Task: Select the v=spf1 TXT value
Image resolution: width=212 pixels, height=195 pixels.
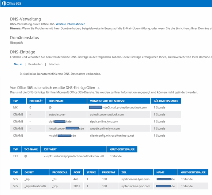Action: click(x=74, y=156)
